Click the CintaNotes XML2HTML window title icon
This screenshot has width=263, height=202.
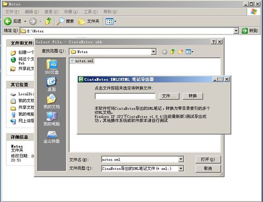(81, 79)
